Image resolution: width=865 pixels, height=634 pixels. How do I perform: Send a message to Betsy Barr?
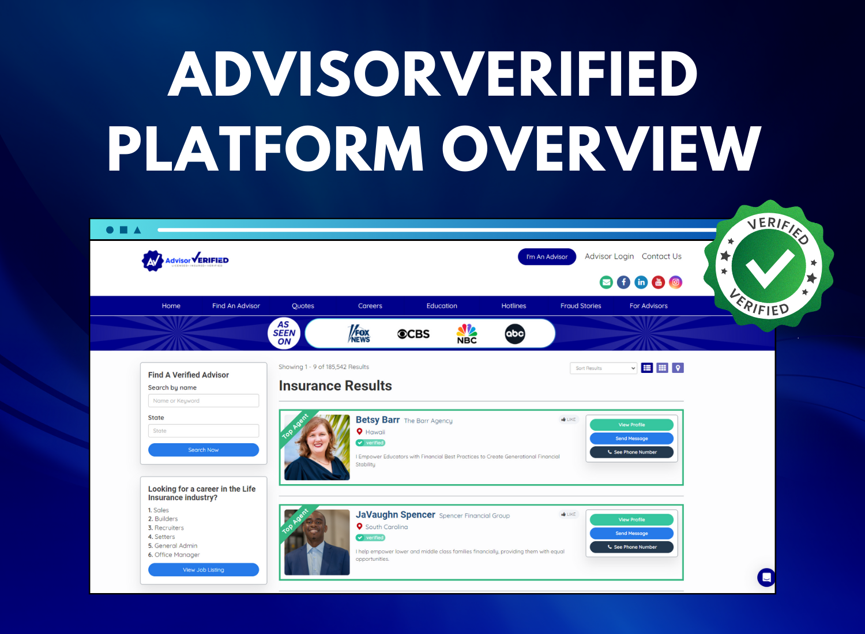point(631,439)
